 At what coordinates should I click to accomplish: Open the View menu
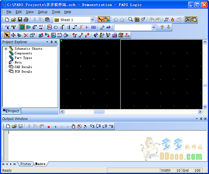point(30,12)
